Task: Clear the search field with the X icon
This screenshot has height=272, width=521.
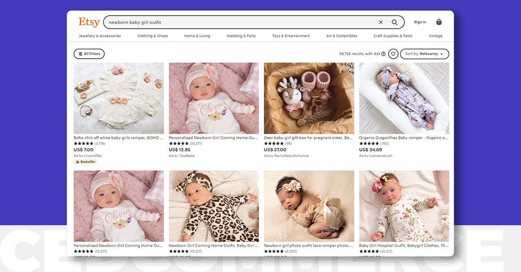Action: pos(381,22)
